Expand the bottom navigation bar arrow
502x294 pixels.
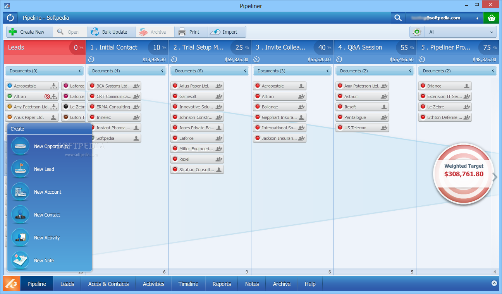tap(494, 283)
